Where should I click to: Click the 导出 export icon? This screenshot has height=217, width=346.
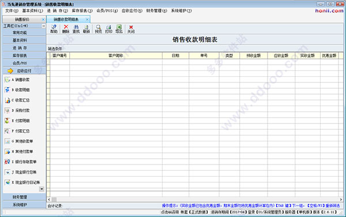coord(119,29)
